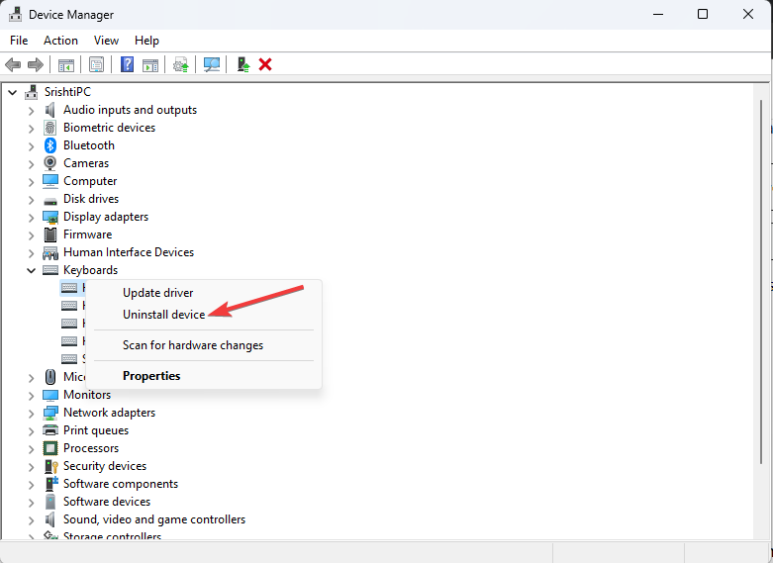Select the Security devices tree label

[x=105, y=466]
